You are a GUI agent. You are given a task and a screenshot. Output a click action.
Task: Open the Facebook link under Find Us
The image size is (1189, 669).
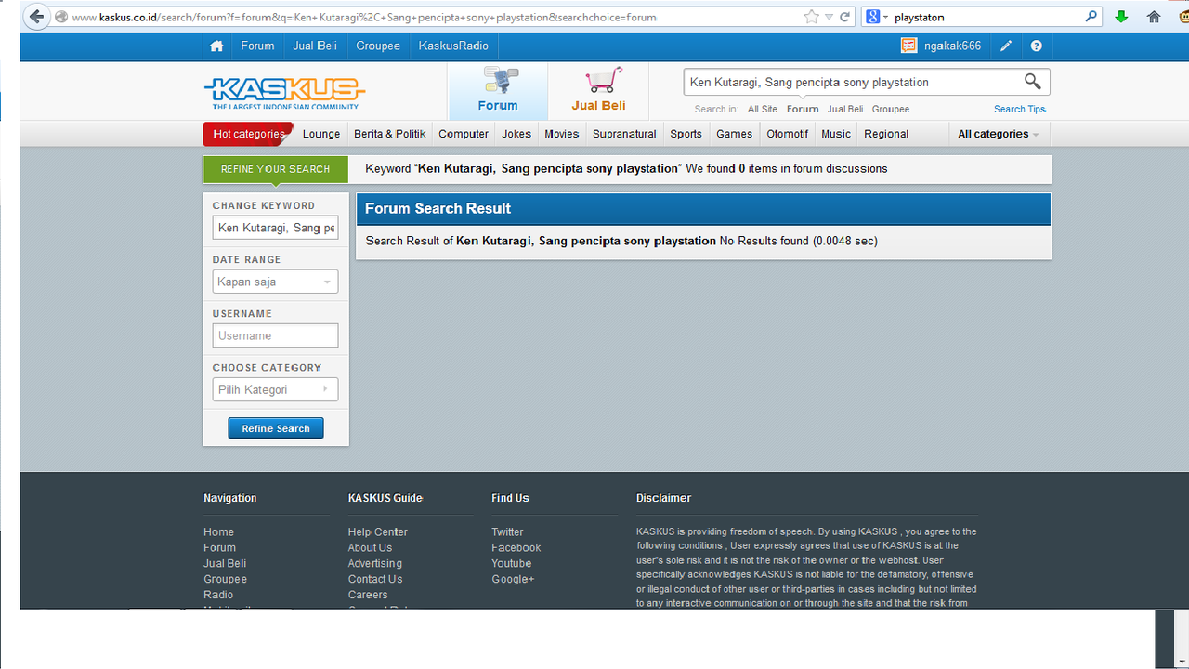pyautogui.click(x=516, y=548)
